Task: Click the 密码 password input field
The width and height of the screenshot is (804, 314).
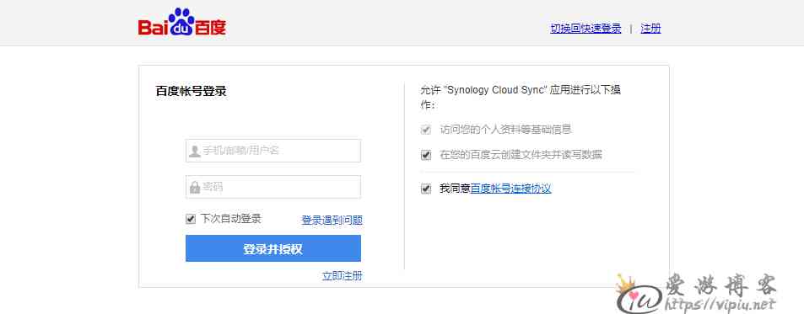Action: (x=273, y=187)
